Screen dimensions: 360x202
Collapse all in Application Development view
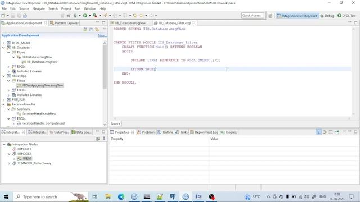(91, 29)
